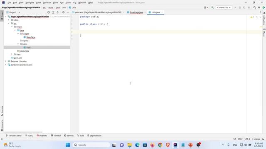This screenshot has width=266, height=149.
Task: Click the warning indicator in editor
Action: pyautogui.click(x=252, y=17)
